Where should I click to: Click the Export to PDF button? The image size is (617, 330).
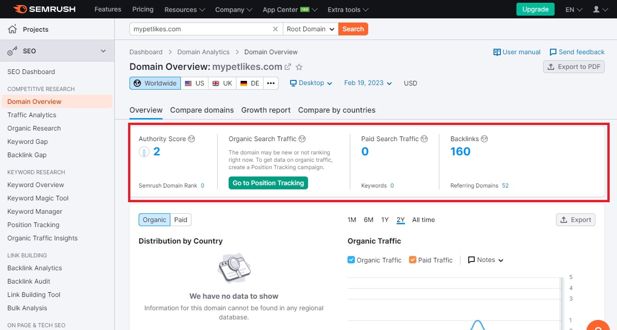pyautogui.click(x=574, y=67)
